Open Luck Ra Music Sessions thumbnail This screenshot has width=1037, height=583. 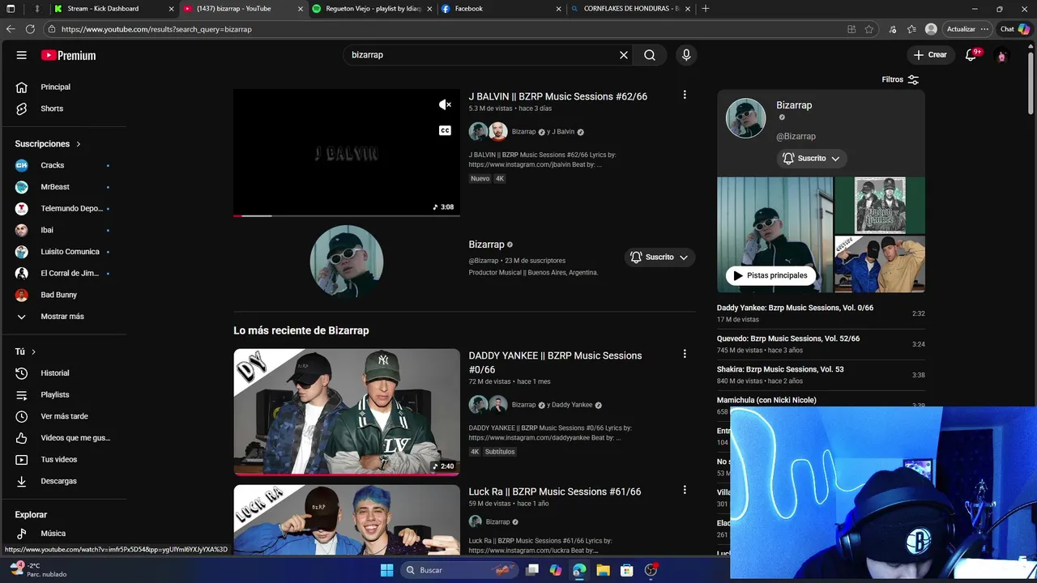point(347,520)
